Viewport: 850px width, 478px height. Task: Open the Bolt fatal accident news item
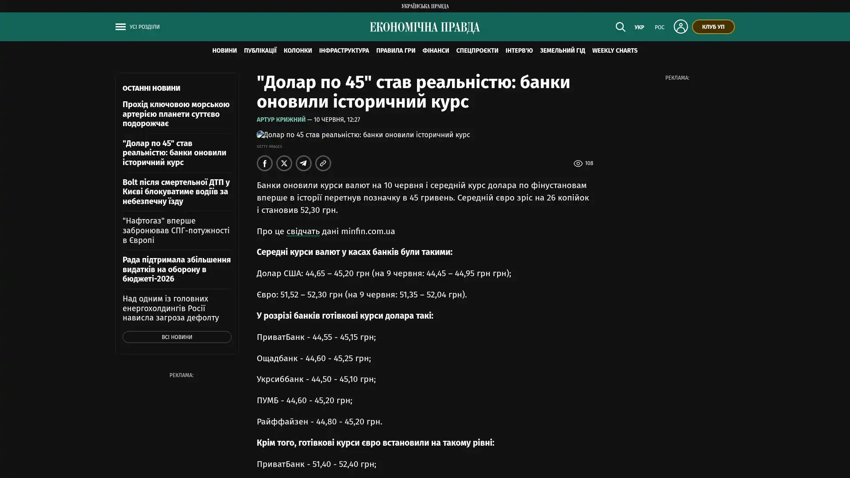click(176, 192)
